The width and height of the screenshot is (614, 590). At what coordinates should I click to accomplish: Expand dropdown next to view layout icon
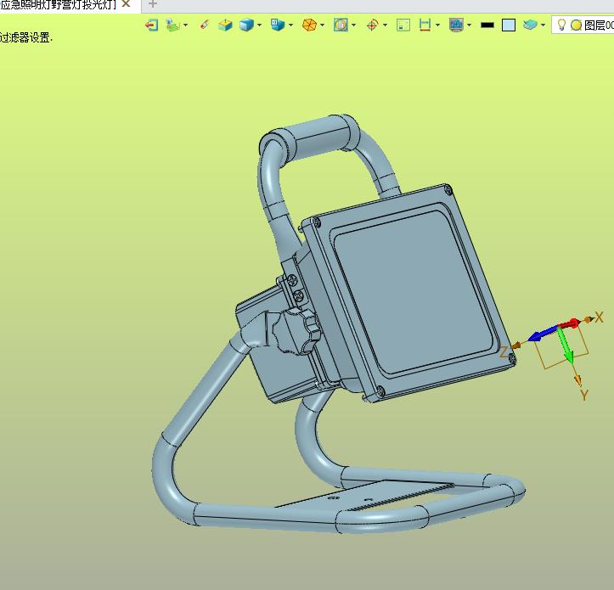coord(185,25)
